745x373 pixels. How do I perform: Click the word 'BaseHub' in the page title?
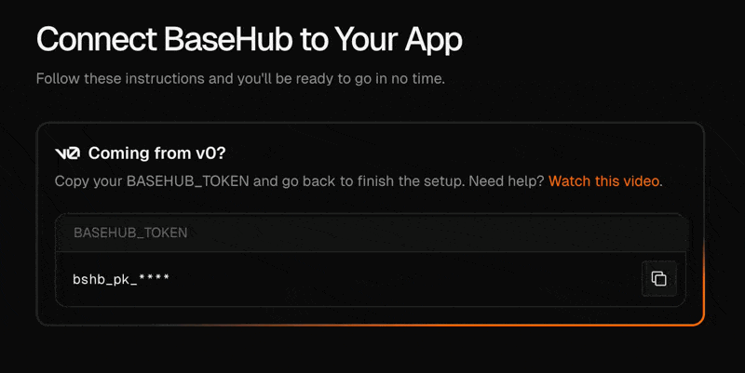[x=228, y=39]
